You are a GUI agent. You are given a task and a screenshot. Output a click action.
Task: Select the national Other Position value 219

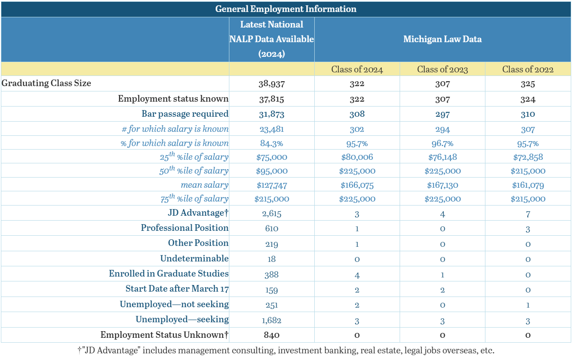(272, 244)
